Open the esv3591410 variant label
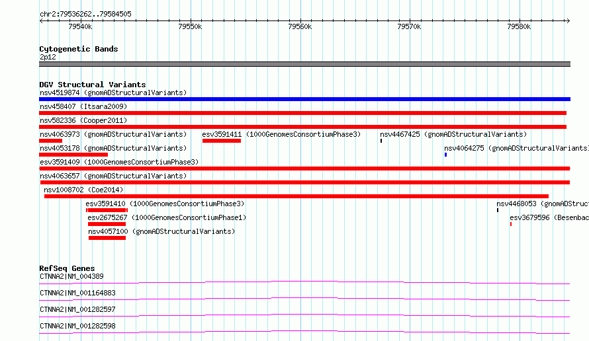 pyautogui.click(x=165, y=204)
